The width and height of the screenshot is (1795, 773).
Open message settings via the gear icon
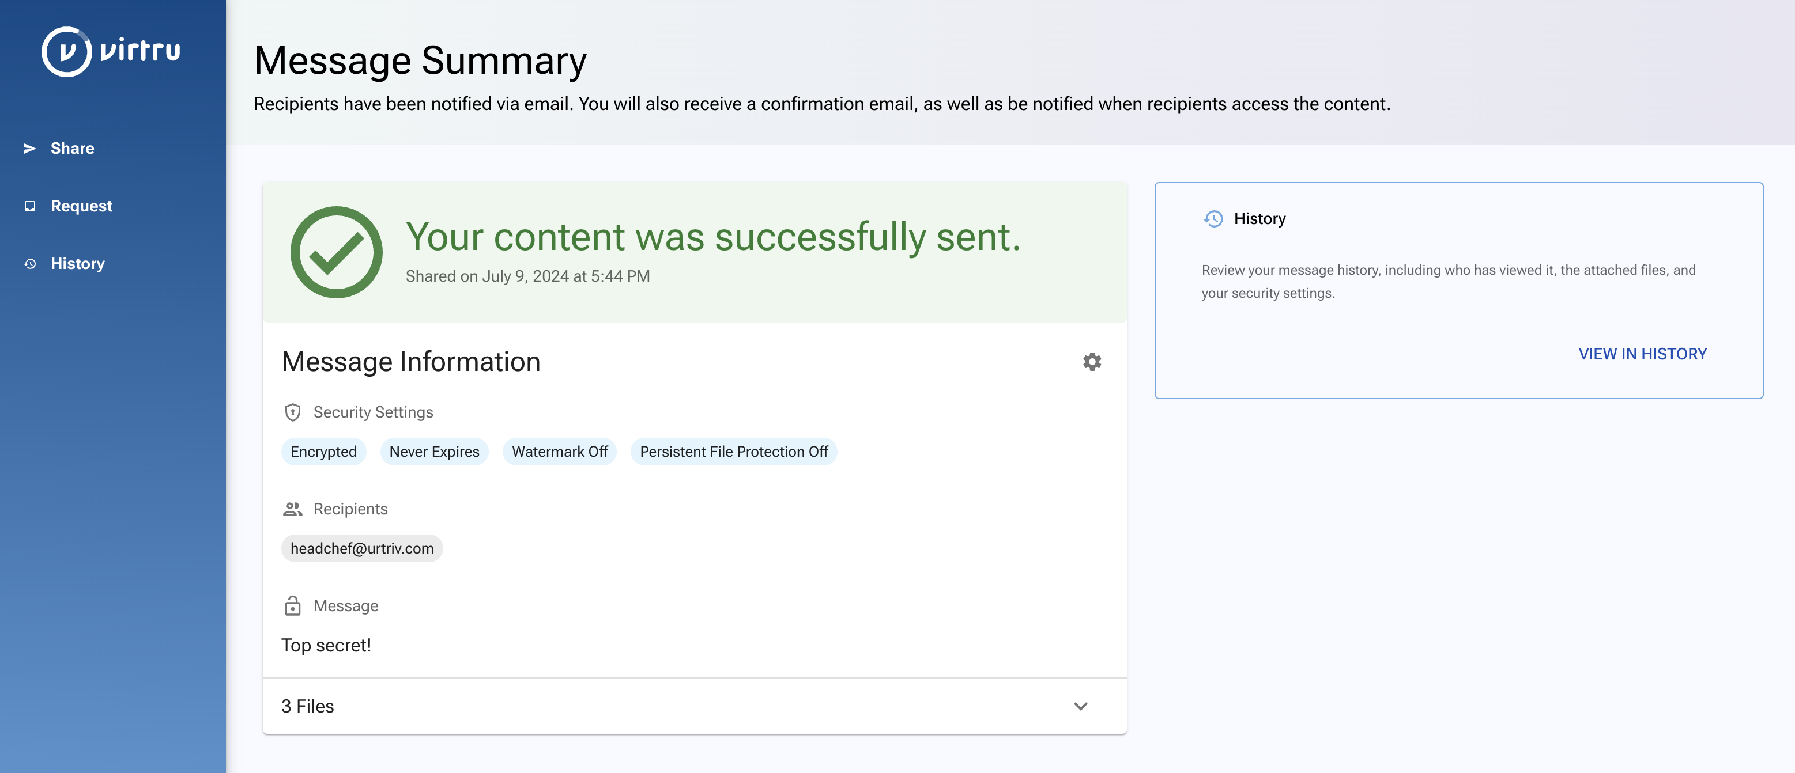(x=1092, y=361)
